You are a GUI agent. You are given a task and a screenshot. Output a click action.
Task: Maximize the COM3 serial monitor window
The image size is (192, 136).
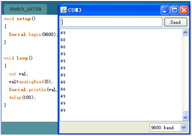tap(174, 10)
